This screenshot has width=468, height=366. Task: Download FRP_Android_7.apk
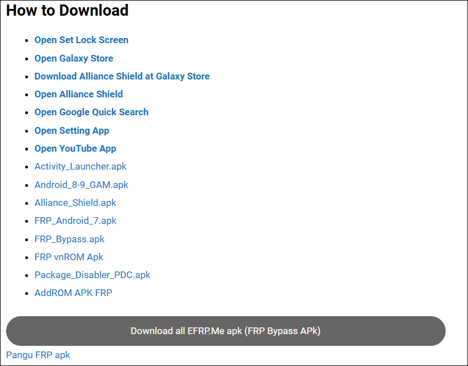(75, 220)
